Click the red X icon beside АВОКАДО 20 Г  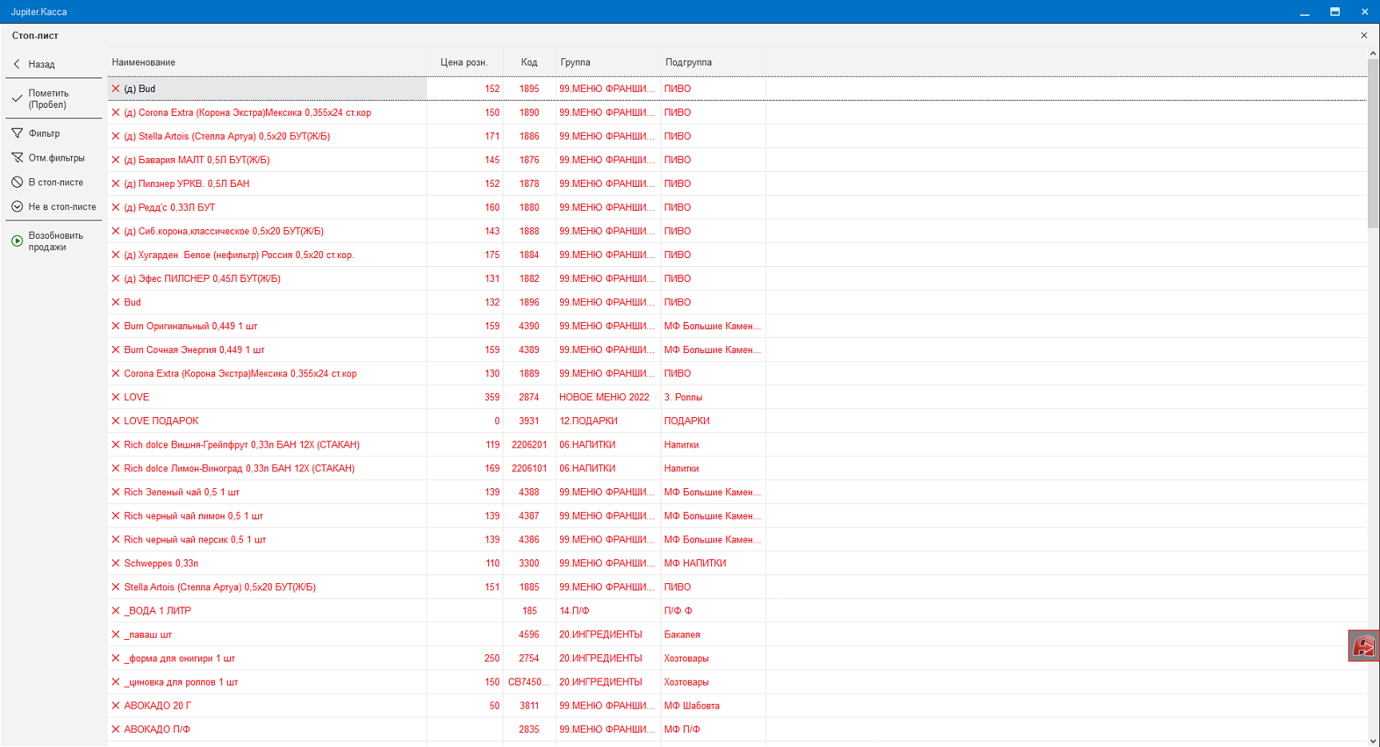(x=116, y=705)
